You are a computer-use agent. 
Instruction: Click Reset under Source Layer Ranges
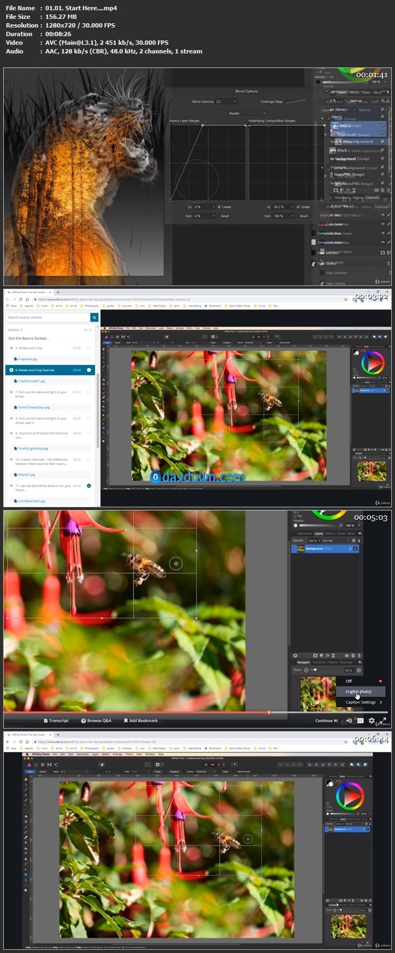(x=225, y=216)
